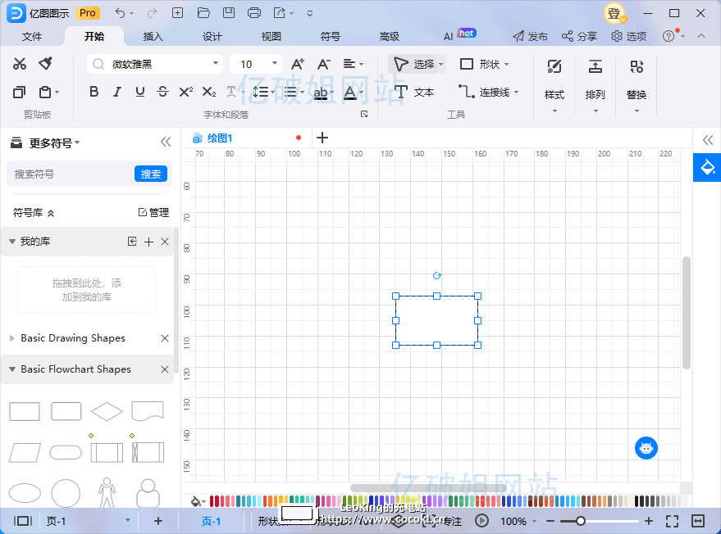Decrease font size with A- icon
The width and height of the screenshot is (721, 534).
point(324,64)
